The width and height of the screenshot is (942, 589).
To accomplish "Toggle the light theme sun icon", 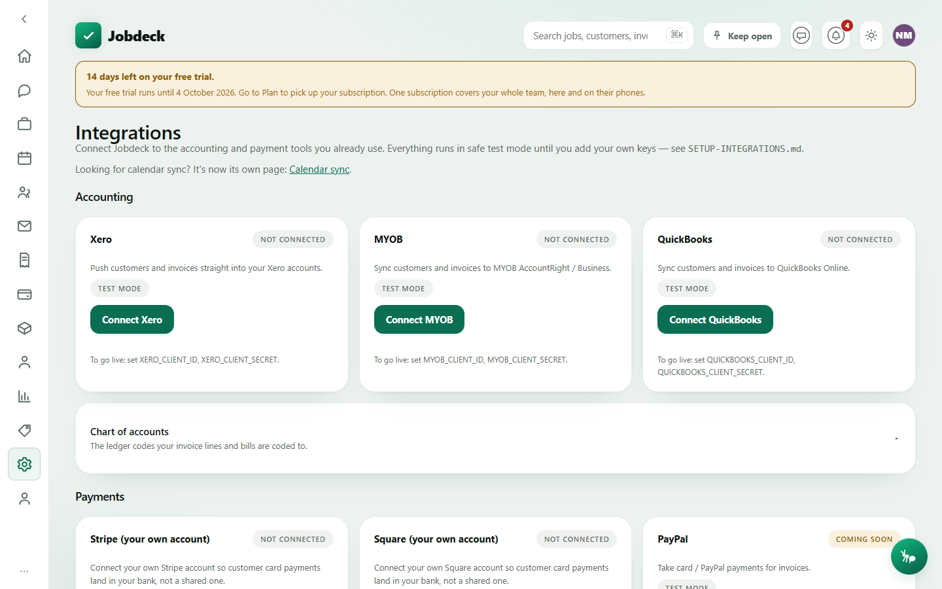I will pos(871,35).
